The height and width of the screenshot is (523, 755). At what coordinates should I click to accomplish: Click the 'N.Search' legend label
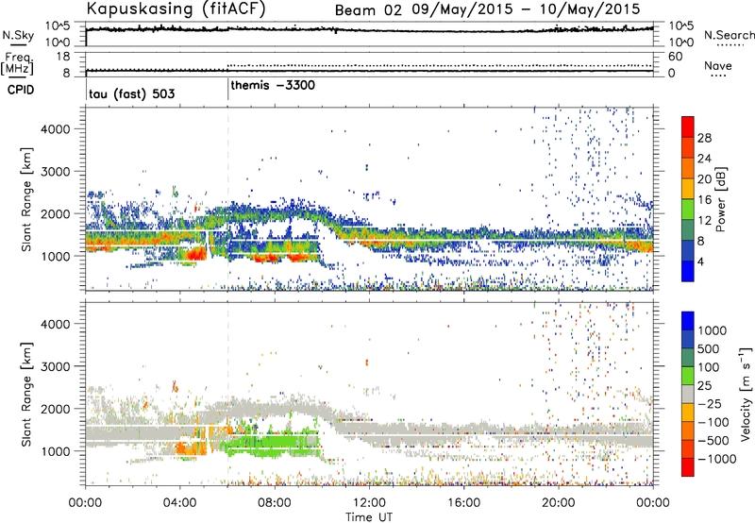point(729,35)
